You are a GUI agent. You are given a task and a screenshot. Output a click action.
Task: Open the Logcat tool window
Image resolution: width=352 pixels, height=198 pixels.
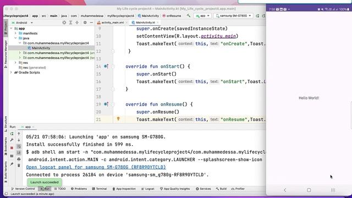(x=148, y=189)
